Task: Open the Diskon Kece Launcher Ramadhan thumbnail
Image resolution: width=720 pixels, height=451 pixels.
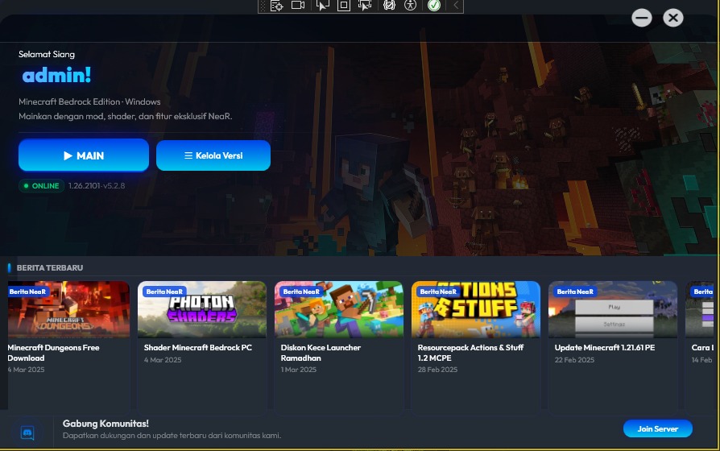Action: click(x=339, y=309)
